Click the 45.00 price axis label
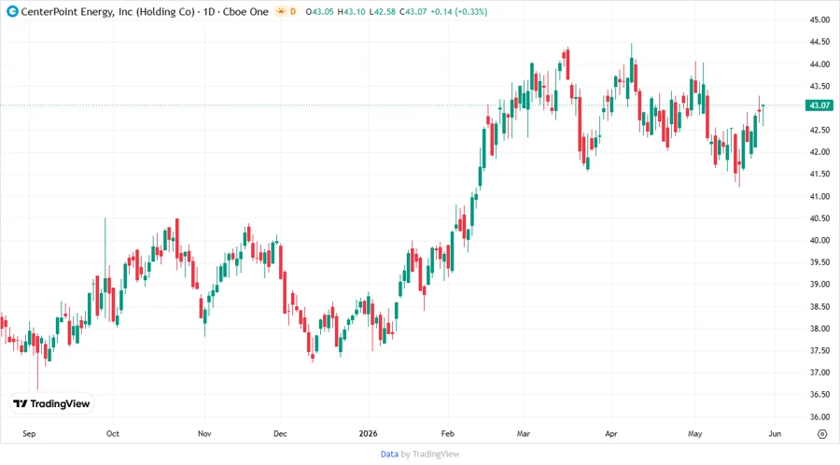This screenshot has height=465, width=840. coord(819,20)
